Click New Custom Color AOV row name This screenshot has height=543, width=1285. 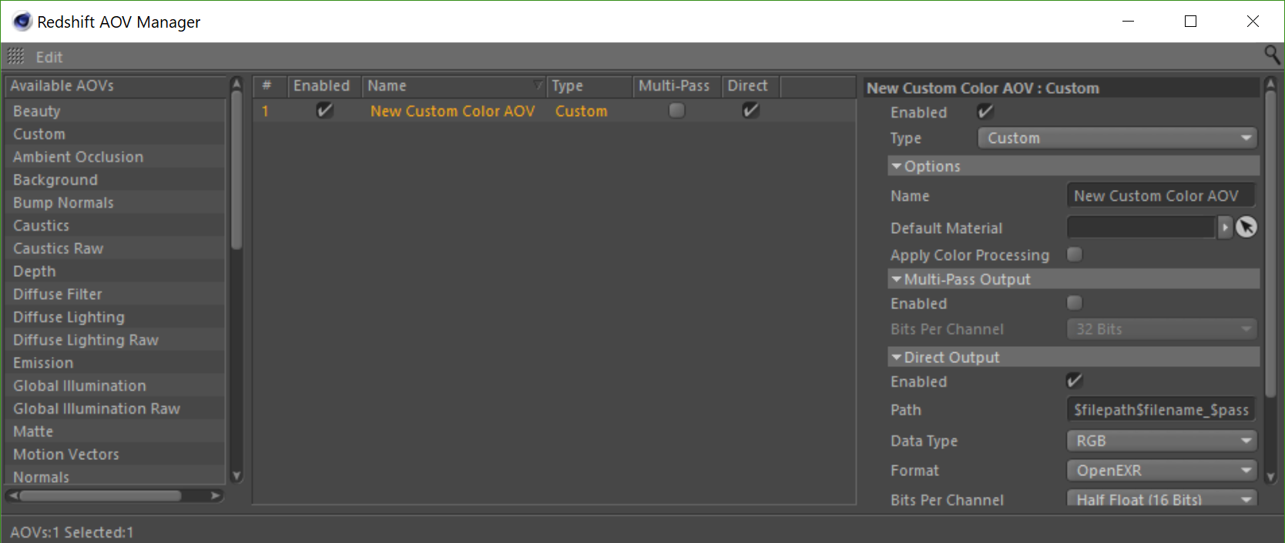(x=452, y=111)
